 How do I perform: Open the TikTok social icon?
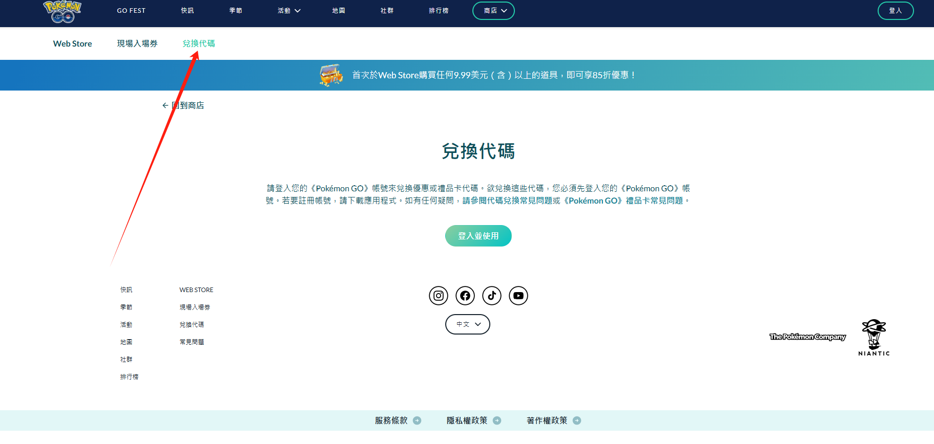[492, 296]
